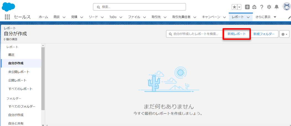Viewport: 291px width, 126px height.
Task: Open the 商談 tab
Action: [56, 17]
